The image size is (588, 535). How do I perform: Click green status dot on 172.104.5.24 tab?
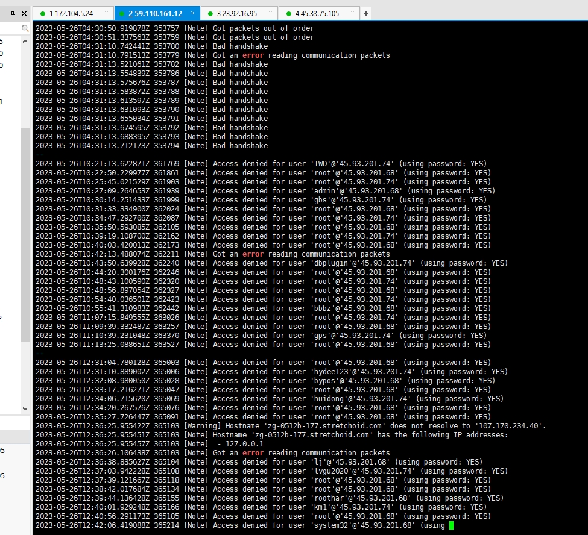[x=42, y=14]
